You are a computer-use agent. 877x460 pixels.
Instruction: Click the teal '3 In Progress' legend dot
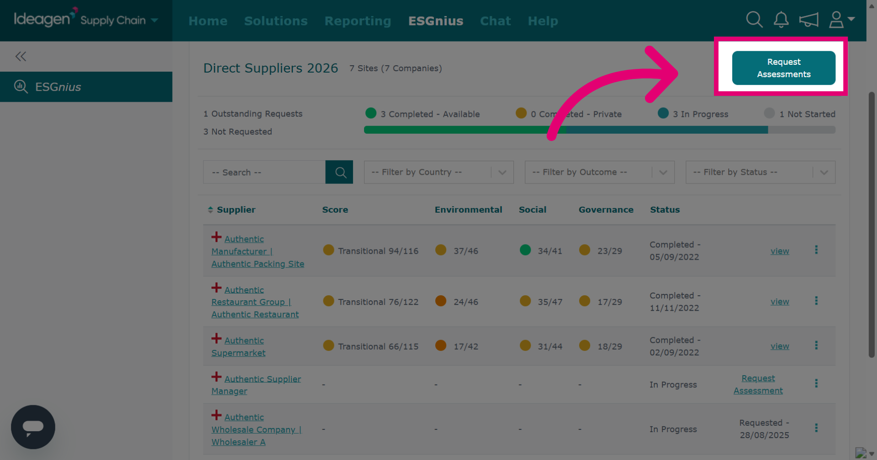pyautogui.click(x=663, y=113)
